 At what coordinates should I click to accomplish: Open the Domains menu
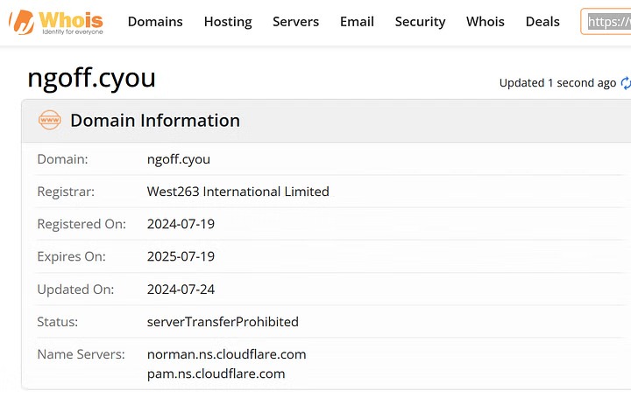pos(155,22)
